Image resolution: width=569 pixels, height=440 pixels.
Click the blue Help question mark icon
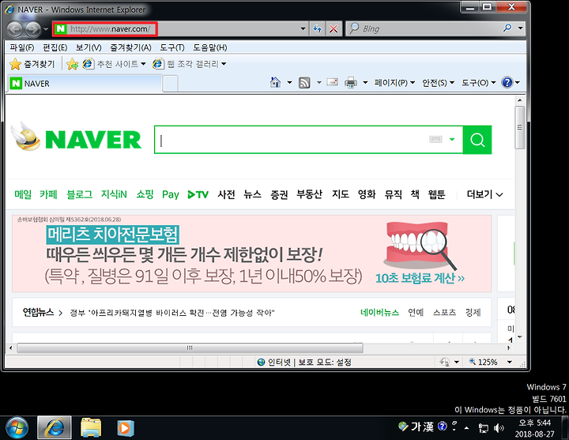click(x=507, y=83)
